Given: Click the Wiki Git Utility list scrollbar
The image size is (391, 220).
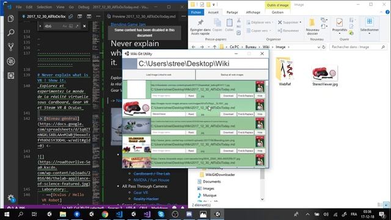Looking at the screenshot, I should (267, 123).
